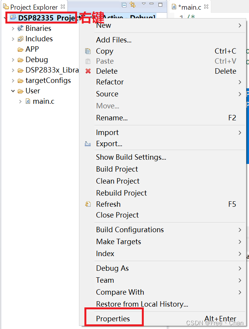Screen dimensions: 249x329
Task: Click the Copy icon in context menu
Action: tap(88, 51)
